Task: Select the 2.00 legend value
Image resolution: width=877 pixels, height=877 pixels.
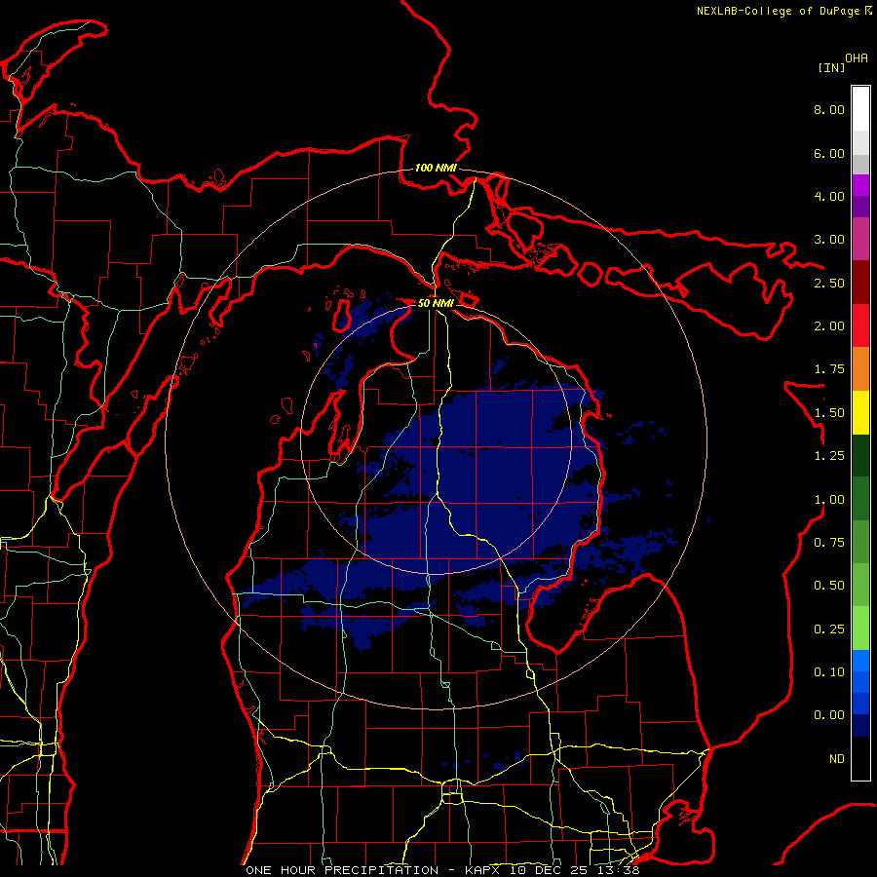Action: [x=829, y=326]
